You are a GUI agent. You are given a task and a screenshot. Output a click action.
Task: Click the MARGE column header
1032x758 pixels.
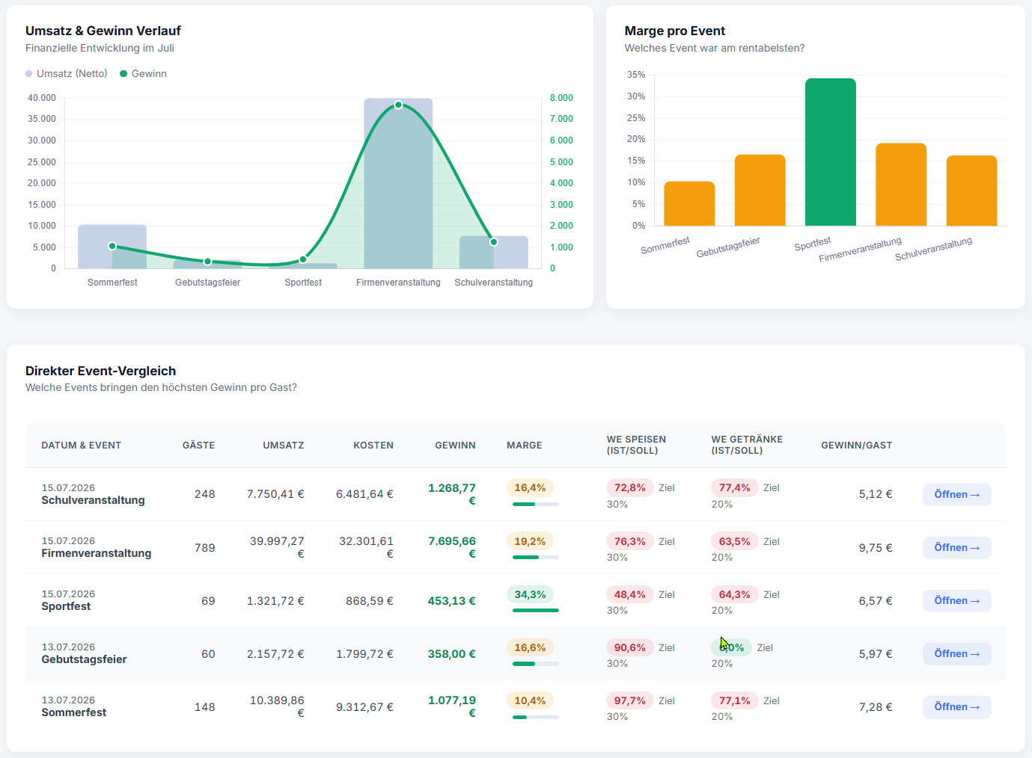[x=525, y=446]
